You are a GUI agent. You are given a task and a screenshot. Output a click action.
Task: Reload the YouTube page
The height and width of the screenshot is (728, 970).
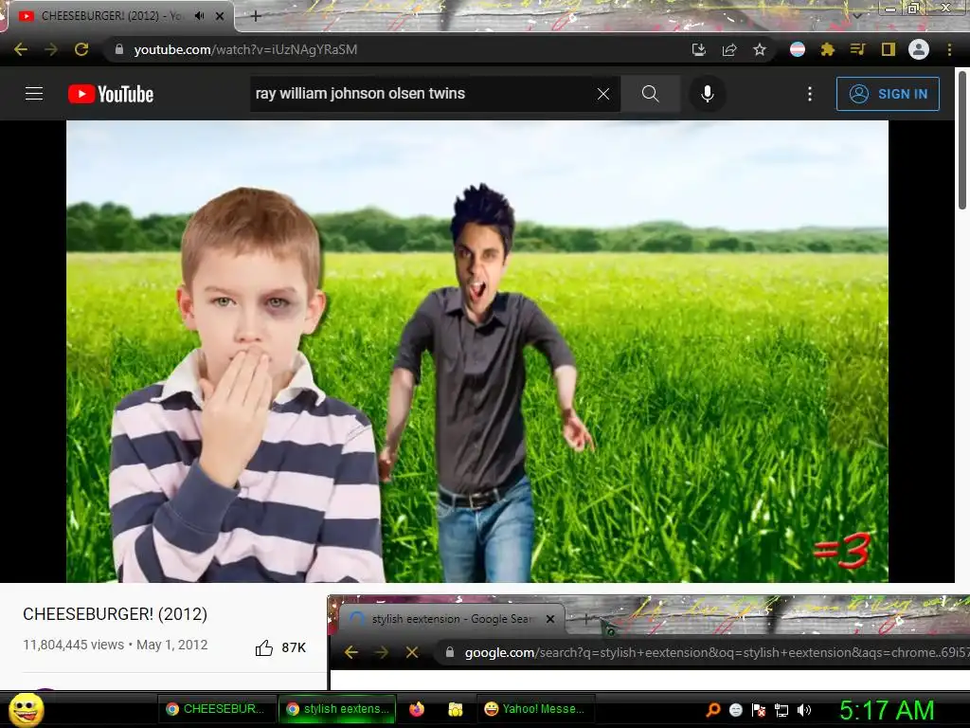pos(81,49)
